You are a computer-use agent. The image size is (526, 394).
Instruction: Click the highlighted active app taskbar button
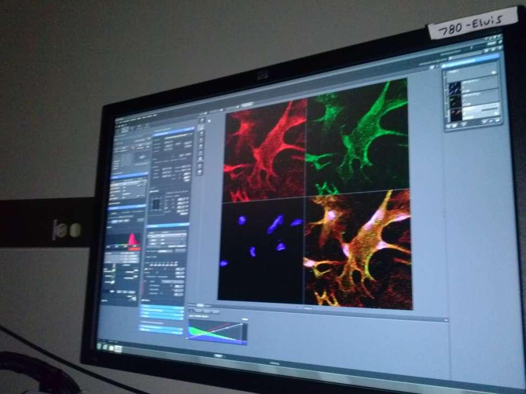[x=118, y=349]
